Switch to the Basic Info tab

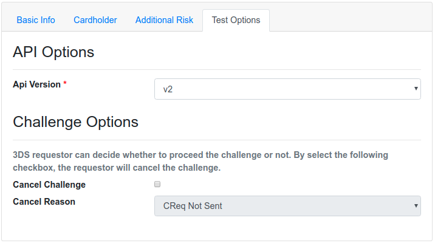pyautogui.click(x=36, y=20)
